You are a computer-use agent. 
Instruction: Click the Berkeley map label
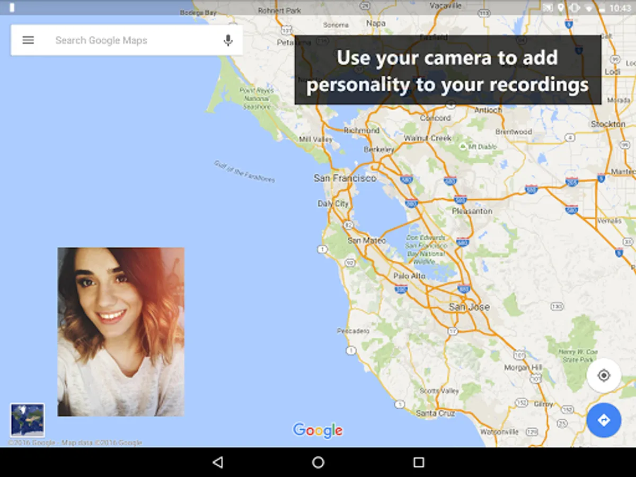[x=379, y=150]
